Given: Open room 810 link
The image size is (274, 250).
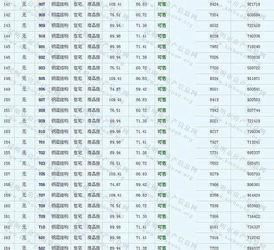Looking at the screenshot, I should (42, 132).
